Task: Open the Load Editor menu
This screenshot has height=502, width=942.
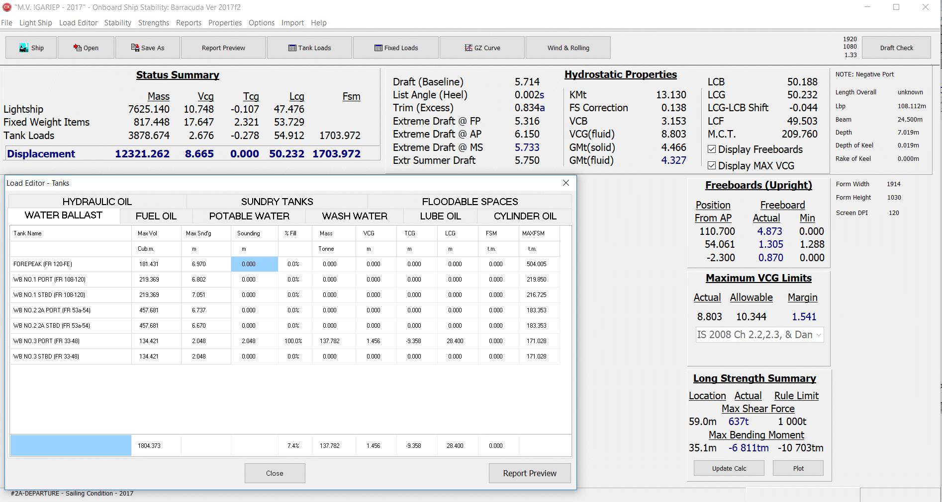Action: tap(78, 23)
